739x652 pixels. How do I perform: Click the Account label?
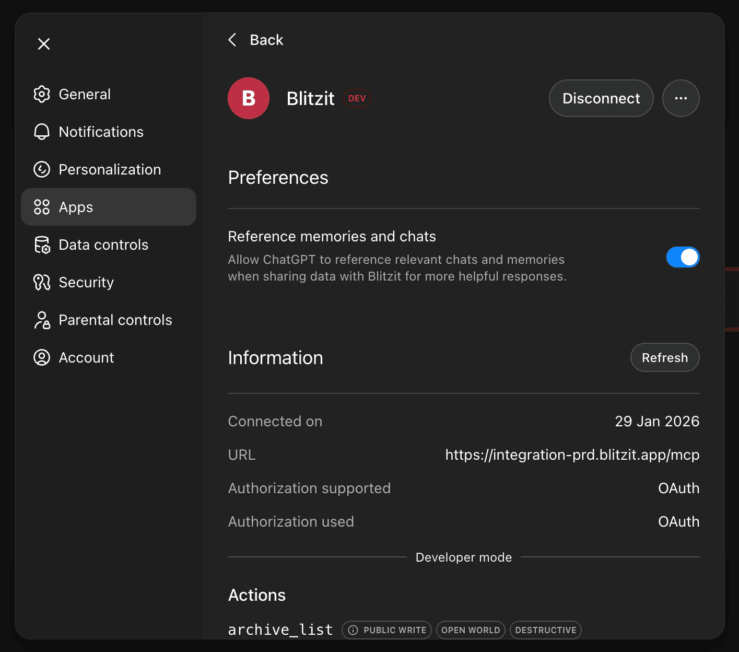(x=86, y=357)
